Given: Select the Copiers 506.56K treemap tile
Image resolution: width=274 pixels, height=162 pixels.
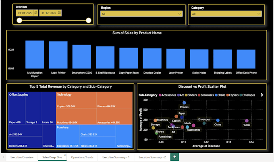Looking at the screenshot, I should coord(76,100).
